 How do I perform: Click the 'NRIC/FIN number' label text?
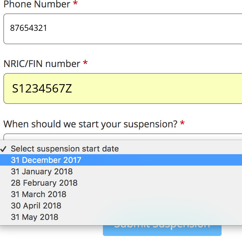[42, 64]
